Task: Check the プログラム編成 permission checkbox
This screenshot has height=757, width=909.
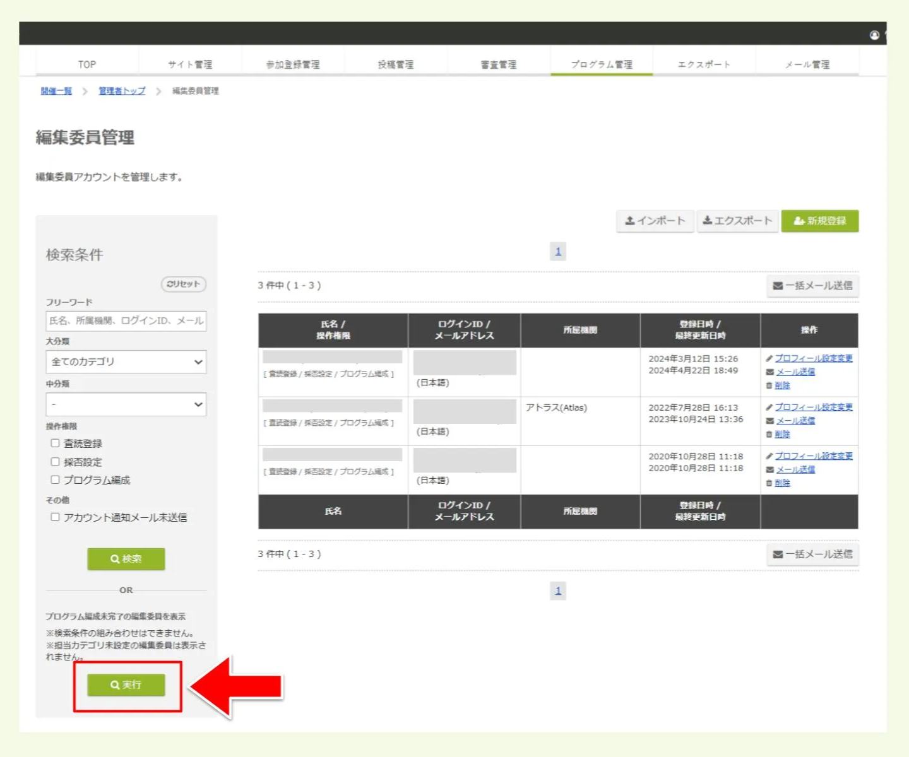Action: (56, 480)
